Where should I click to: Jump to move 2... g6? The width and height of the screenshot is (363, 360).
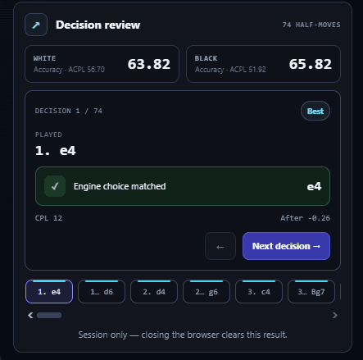pos(206,291)
